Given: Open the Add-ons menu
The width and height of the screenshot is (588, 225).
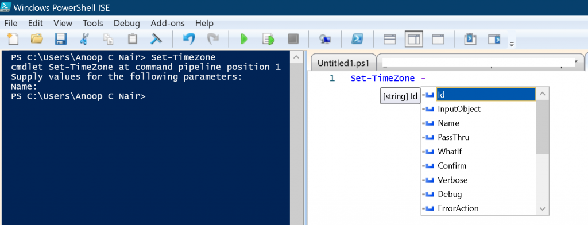Looking at the screenshot, I should coord(168,24).
